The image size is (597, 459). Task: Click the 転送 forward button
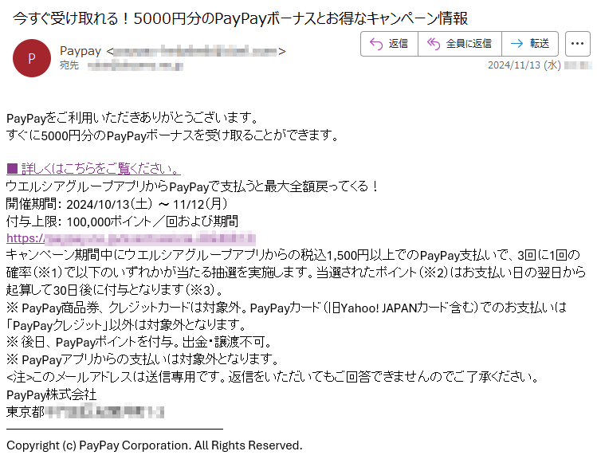pos(530,44)
